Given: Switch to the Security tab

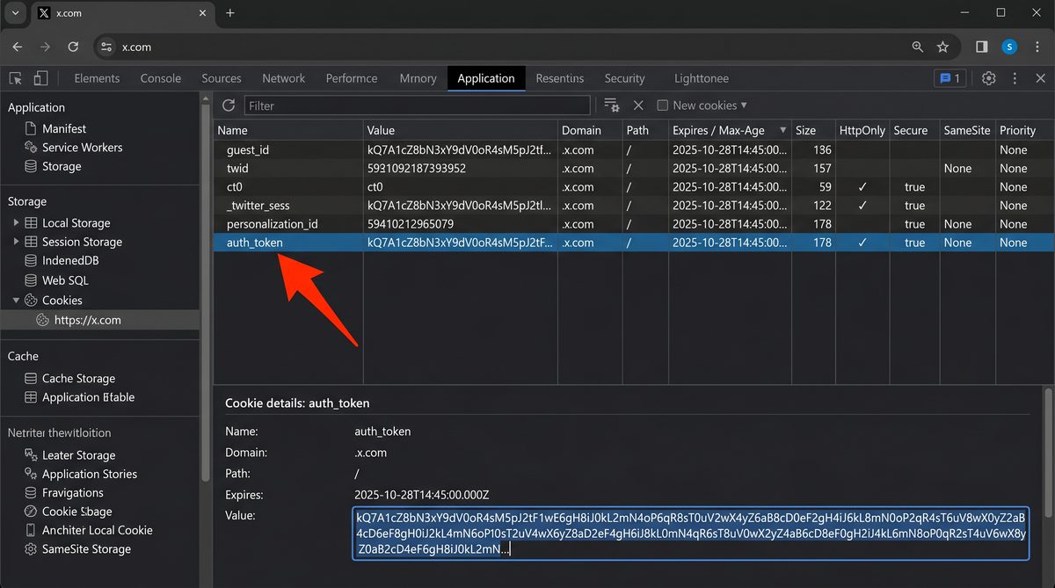Looking at the screenshot, I should (625, 78).
